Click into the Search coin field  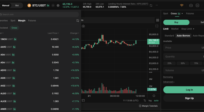pos(39,14)
